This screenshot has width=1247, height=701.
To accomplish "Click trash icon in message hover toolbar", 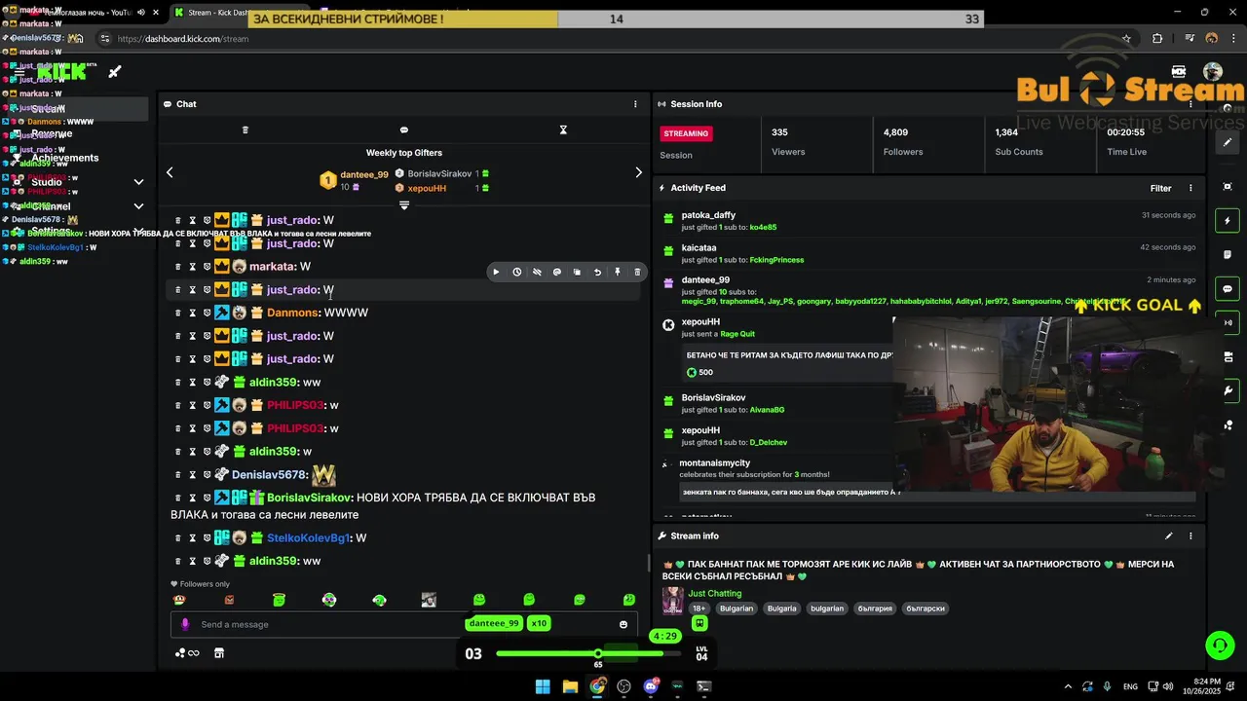I will click(x=638, y=273).
